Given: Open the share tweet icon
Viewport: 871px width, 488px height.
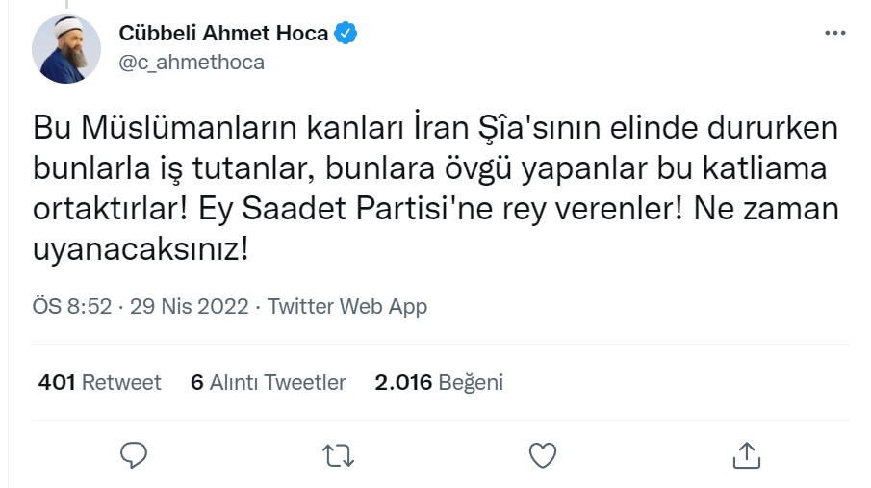Looking at the screenshot, I should point(747,454).
